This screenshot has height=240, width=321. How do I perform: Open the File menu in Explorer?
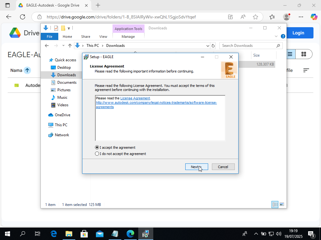(x=50, y=37)
